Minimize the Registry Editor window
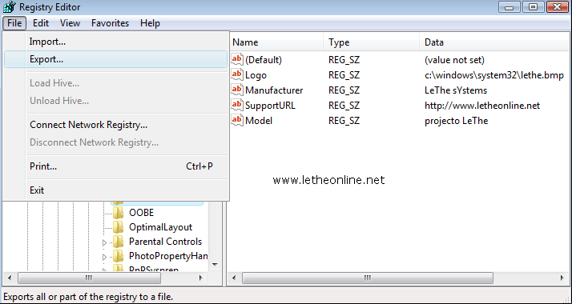The height and width of the screenshot is (304, 572). click(x=510, y=7)
